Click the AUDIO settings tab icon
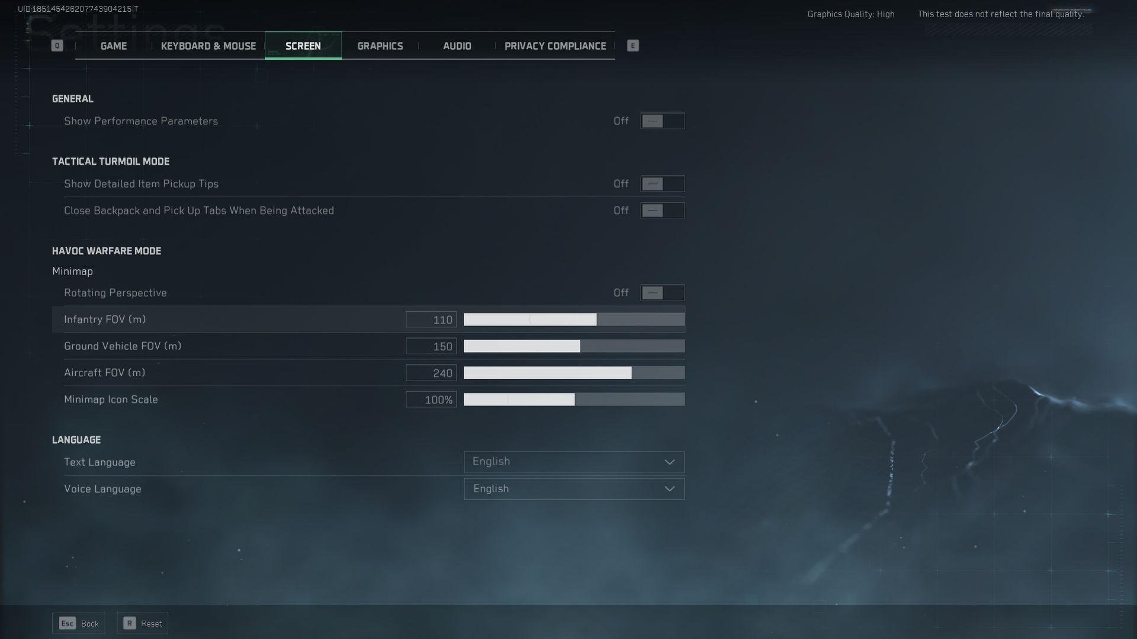Screen dimensions: 1137x639 point(457,45)
